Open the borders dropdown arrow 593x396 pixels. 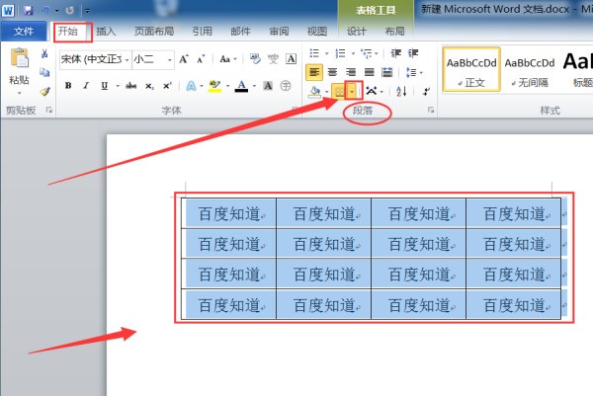(x=353, y=92)
